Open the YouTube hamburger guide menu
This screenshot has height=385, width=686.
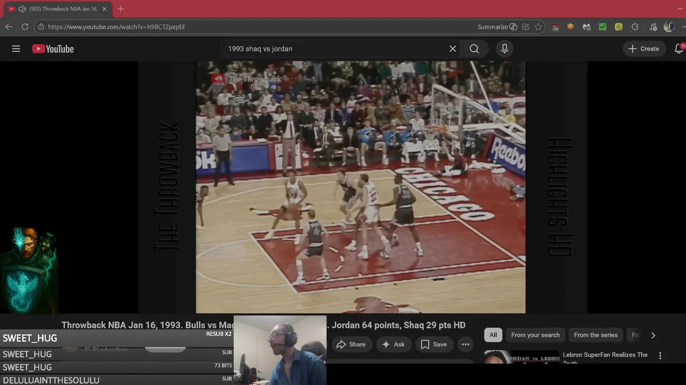[x=16, y=49]
